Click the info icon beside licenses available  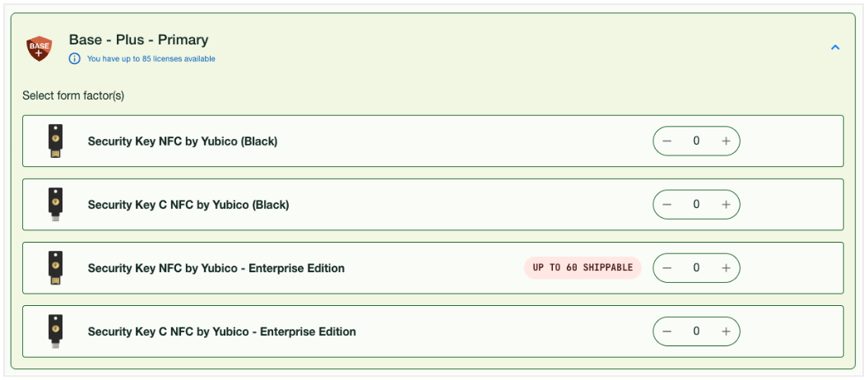click(x=75, y=58)
